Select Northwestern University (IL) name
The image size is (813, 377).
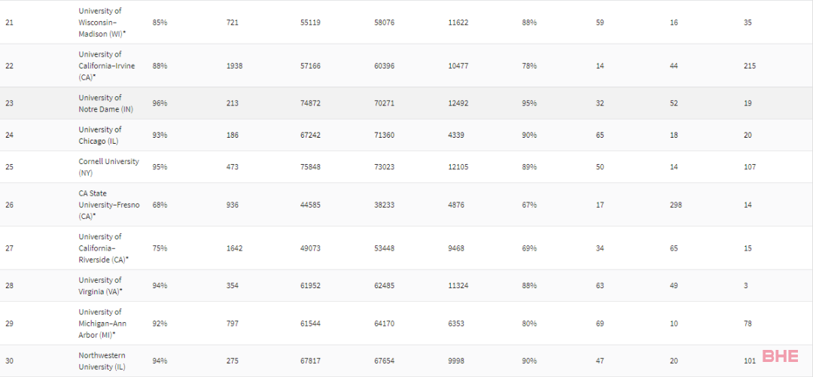[x=102, y=361]
